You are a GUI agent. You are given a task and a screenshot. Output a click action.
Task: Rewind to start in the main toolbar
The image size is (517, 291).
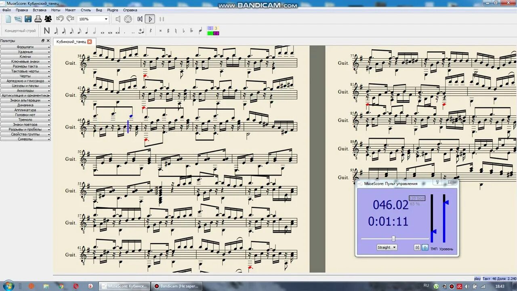140,19
